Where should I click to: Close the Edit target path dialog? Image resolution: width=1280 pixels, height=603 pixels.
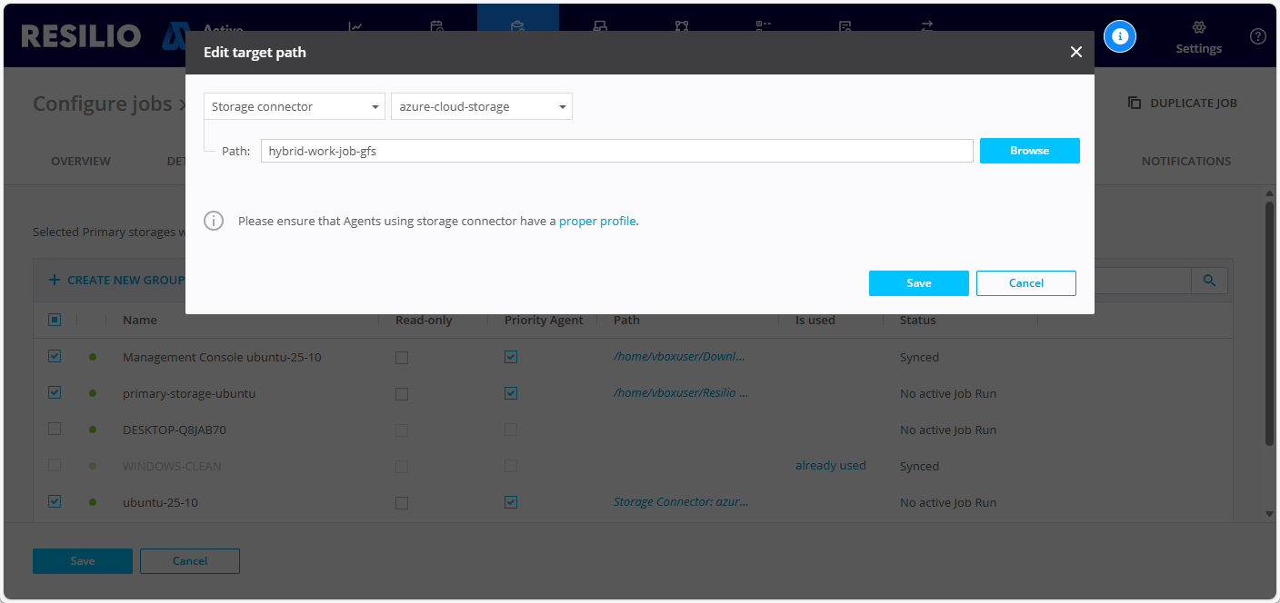(x=1075, y=53)
